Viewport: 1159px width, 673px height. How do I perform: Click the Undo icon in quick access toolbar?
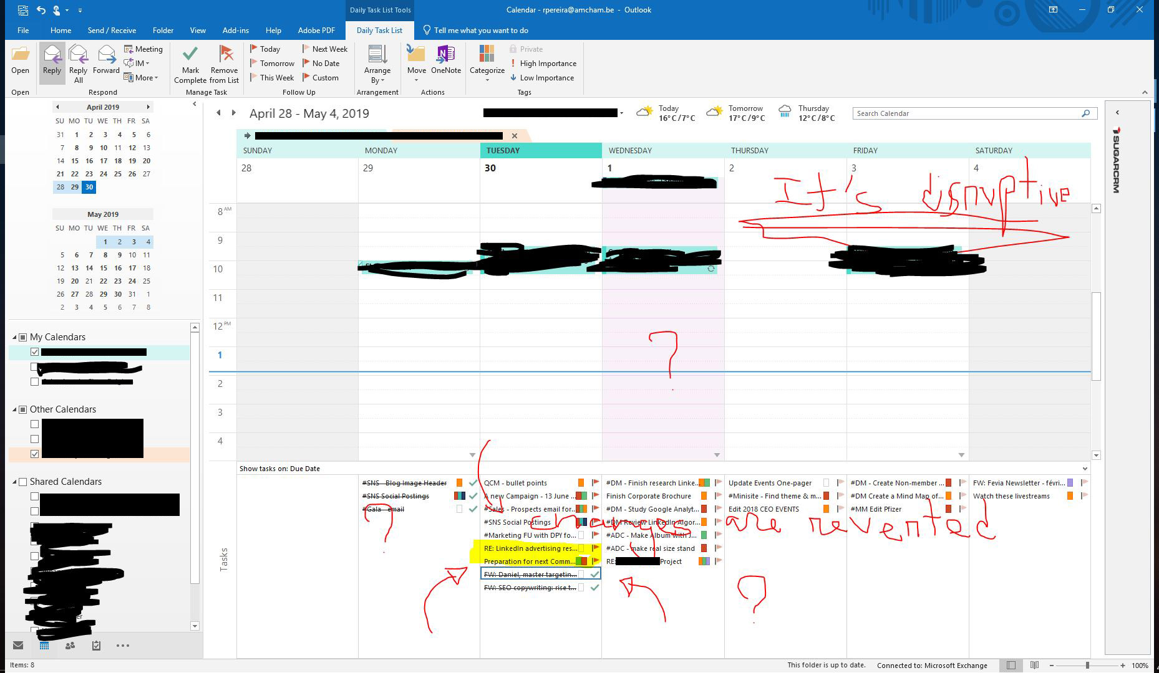[x=41, y=10]
